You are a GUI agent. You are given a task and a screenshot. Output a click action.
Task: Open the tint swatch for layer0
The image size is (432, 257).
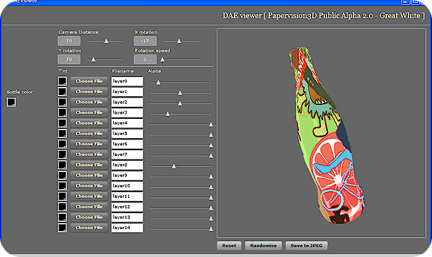click(x=62, y=82)
